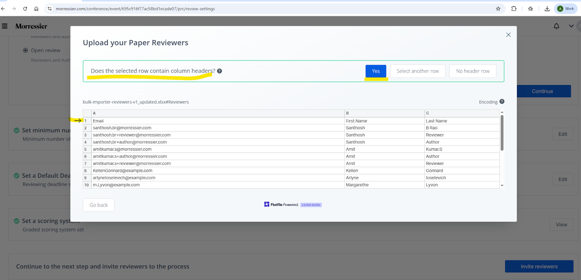This screenshot has width=581, height=280.
Task: Open the notifications bell icon
Action: (556, 26)
